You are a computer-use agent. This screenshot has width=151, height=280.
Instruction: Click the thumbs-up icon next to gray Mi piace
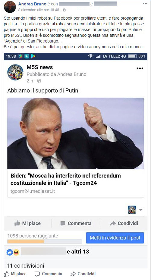(x=17, y=223)
